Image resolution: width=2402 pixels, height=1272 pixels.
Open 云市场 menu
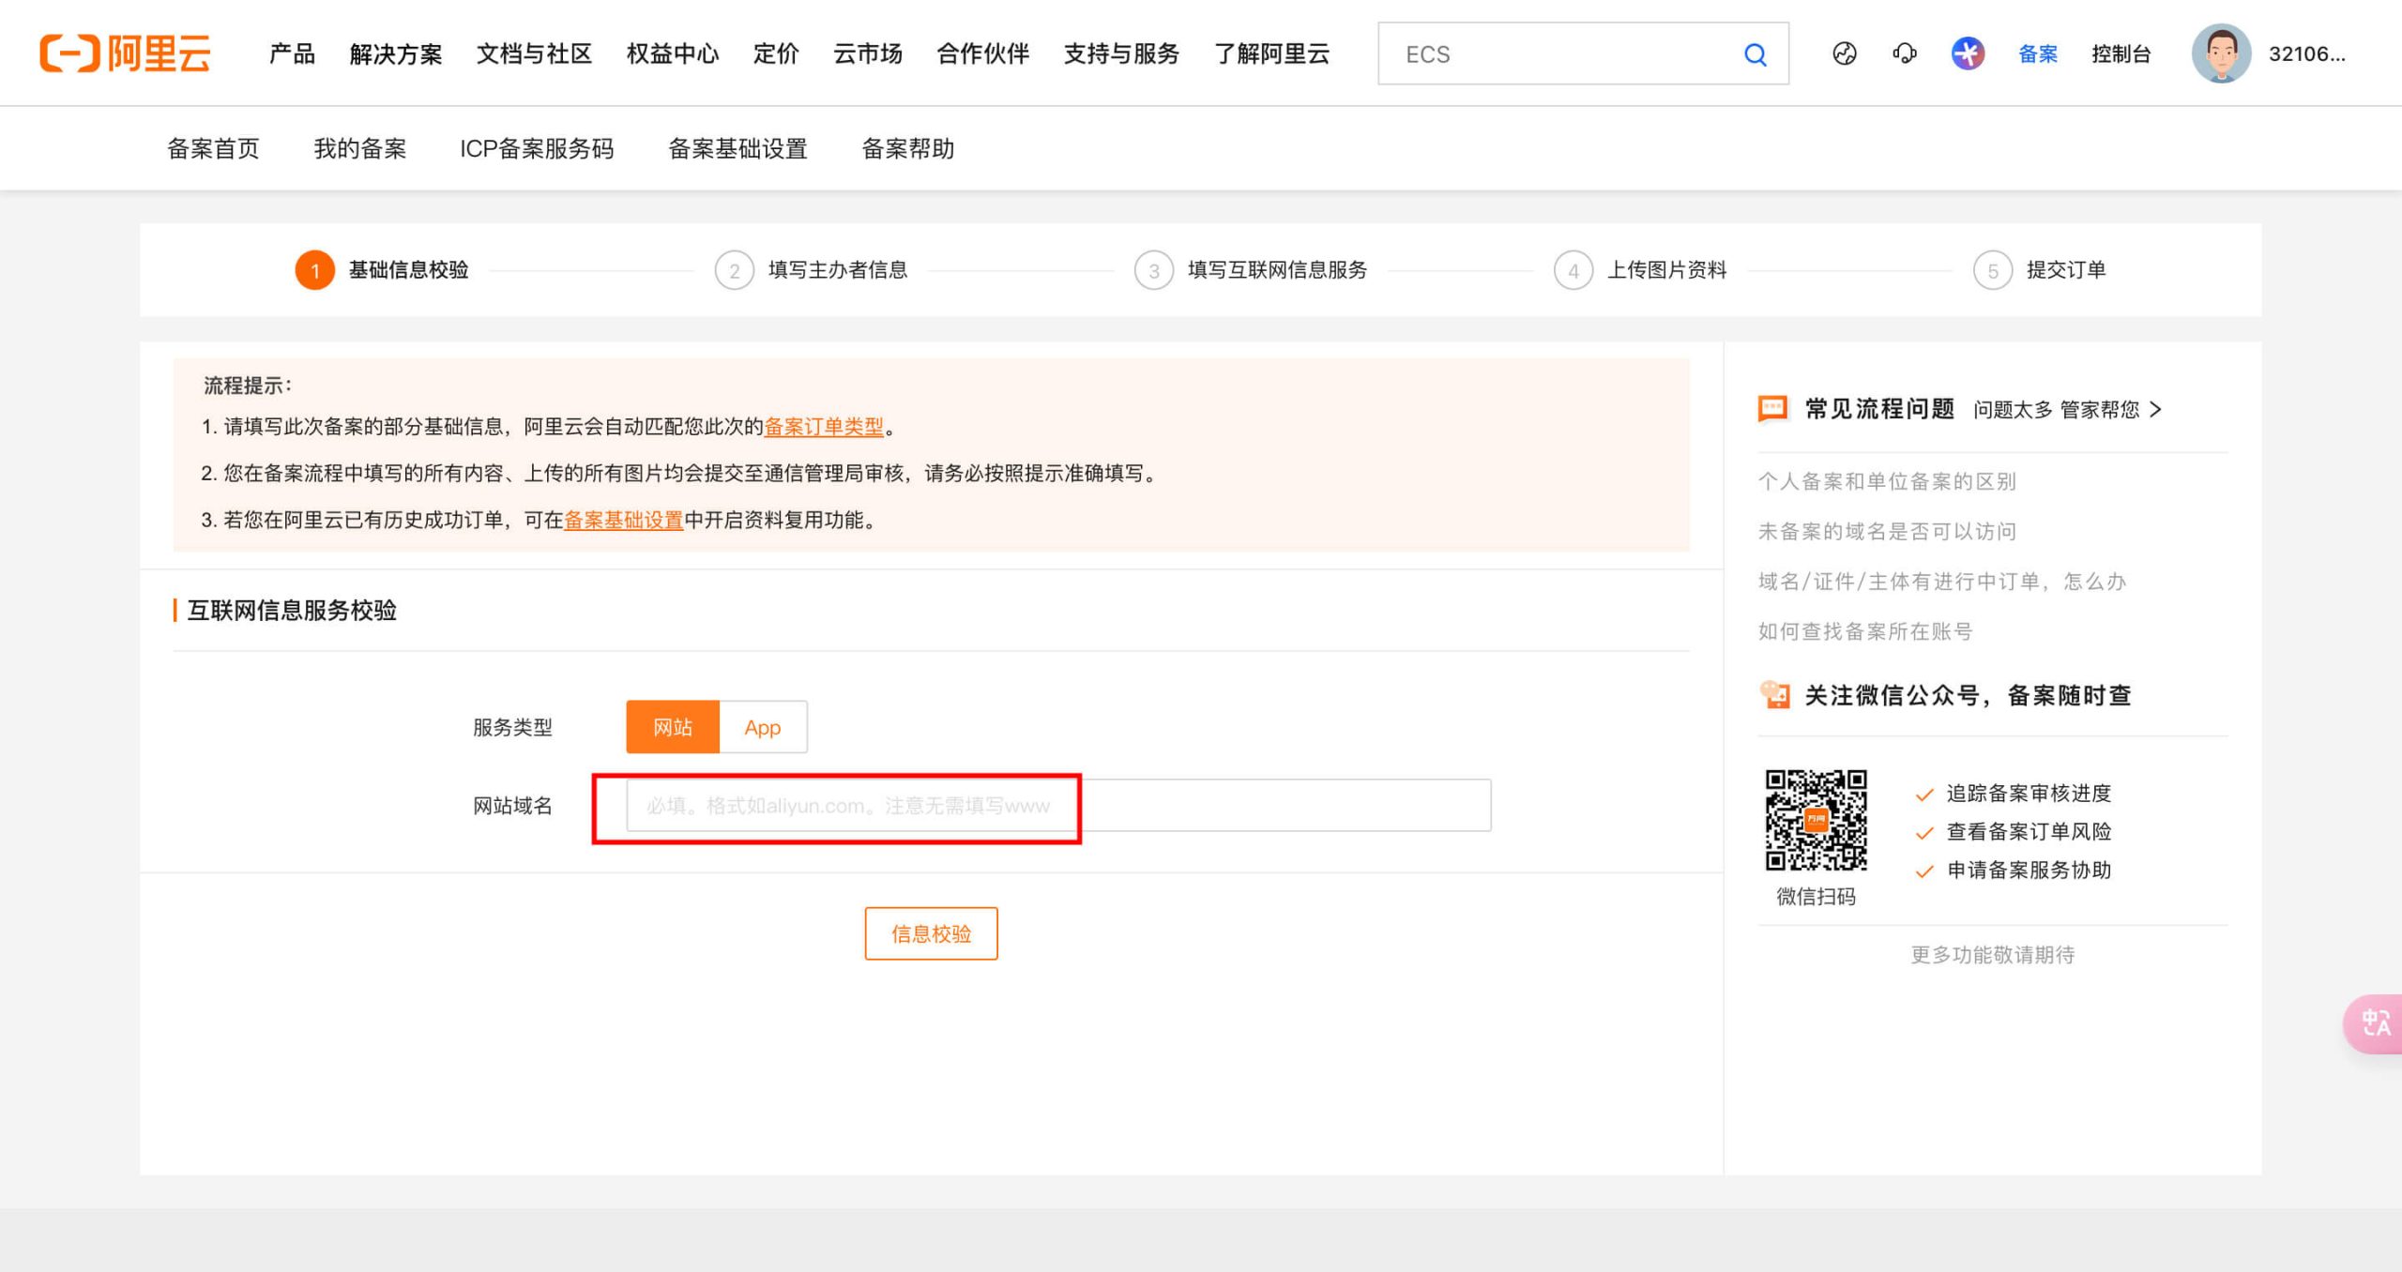[x=868, y=53]
